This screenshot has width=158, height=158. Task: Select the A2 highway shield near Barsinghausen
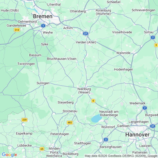point(106,140)
